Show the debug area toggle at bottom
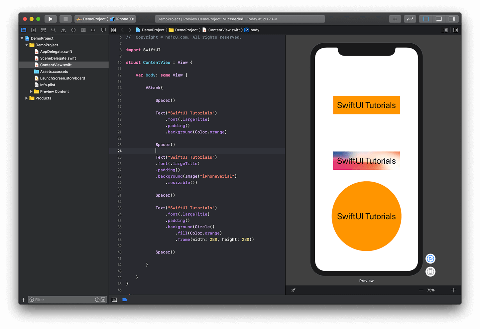The width and height of the screenshot is (480, 329). click(x=114, y=300)
